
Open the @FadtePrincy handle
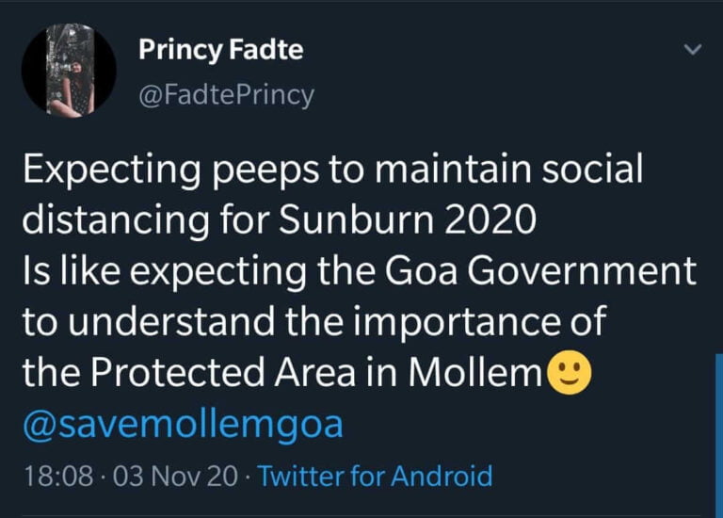point(226,95)
